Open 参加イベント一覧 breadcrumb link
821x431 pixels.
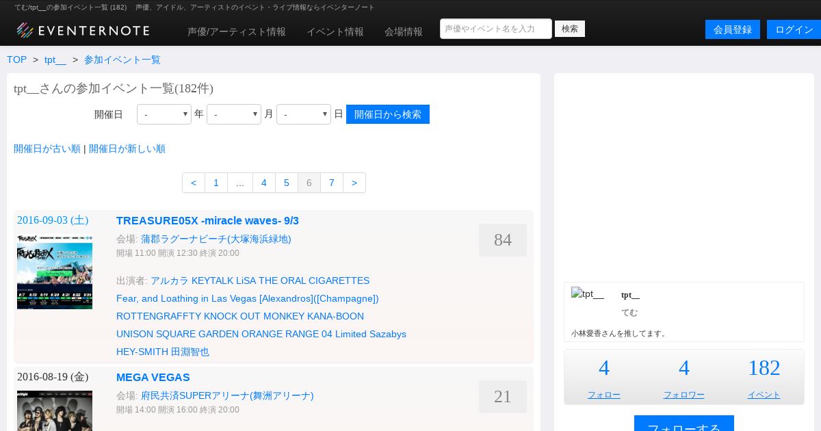tap(122, 60)
